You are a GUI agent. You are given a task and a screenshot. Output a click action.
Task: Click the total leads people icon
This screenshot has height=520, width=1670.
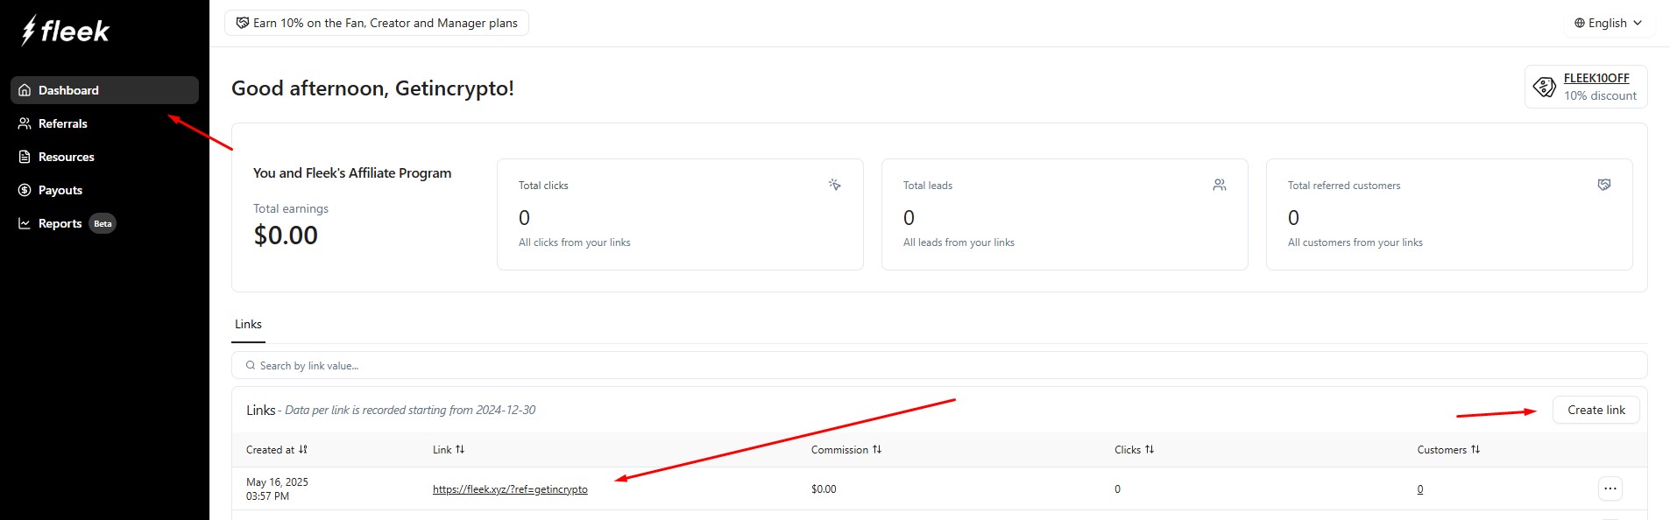coord(1219,185)
